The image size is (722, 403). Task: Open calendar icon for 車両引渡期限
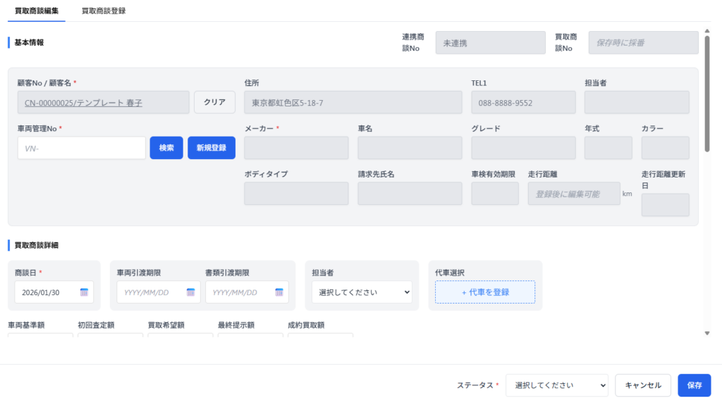[x=190, y=292]
